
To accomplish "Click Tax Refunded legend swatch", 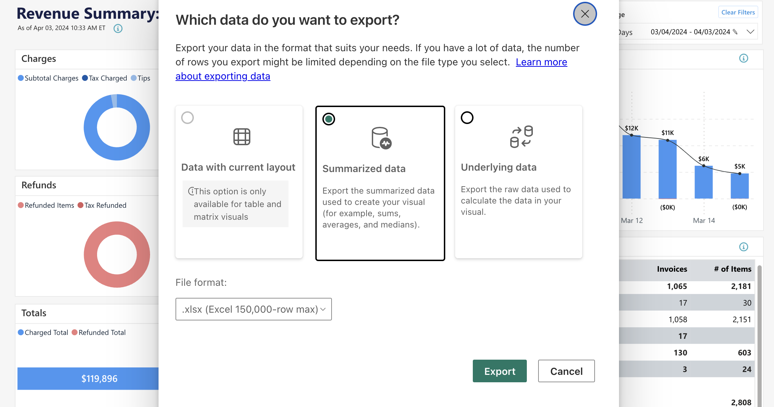I will coord(81,205).
